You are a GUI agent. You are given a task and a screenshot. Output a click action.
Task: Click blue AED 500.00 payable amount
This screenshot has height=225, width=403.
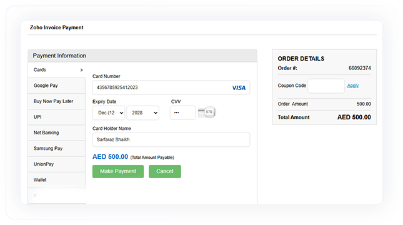coord(110,157)
